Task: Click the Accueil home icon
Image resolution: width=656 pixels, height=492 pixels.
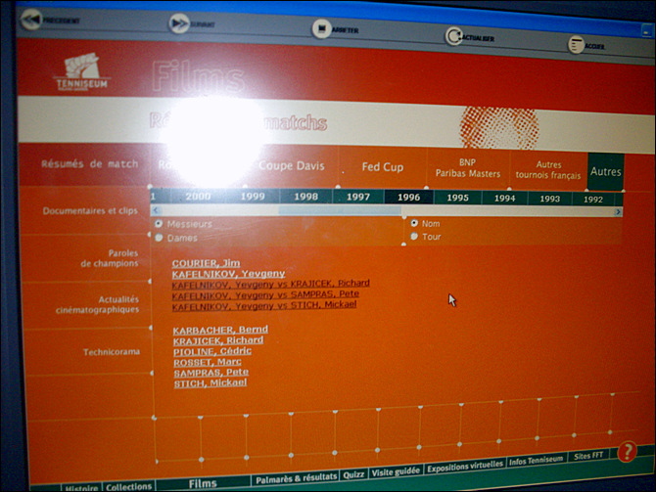Action: (x=576, y=44)
